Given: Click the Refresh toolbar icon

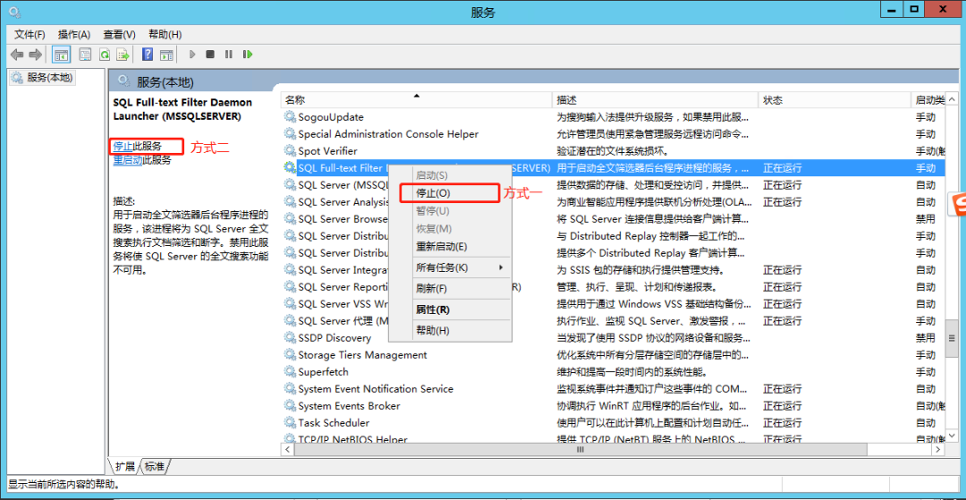Looking at the screenshot, I should [105, 55].
